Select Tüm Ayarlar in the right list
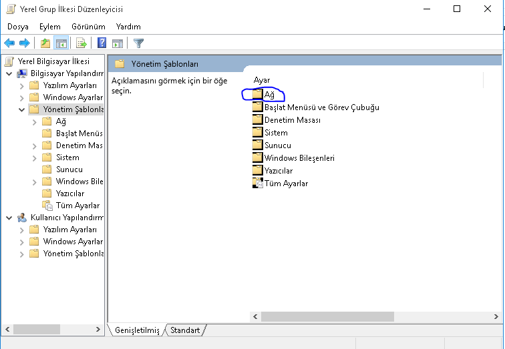505x349 pixels. point(287,184)
